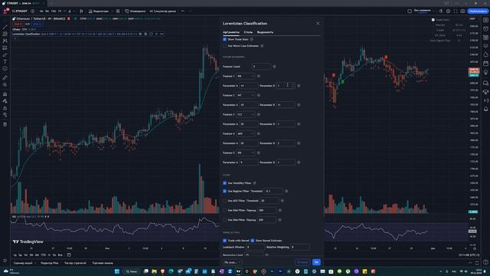Open the Alert button in top toolbar

[135, 11]
